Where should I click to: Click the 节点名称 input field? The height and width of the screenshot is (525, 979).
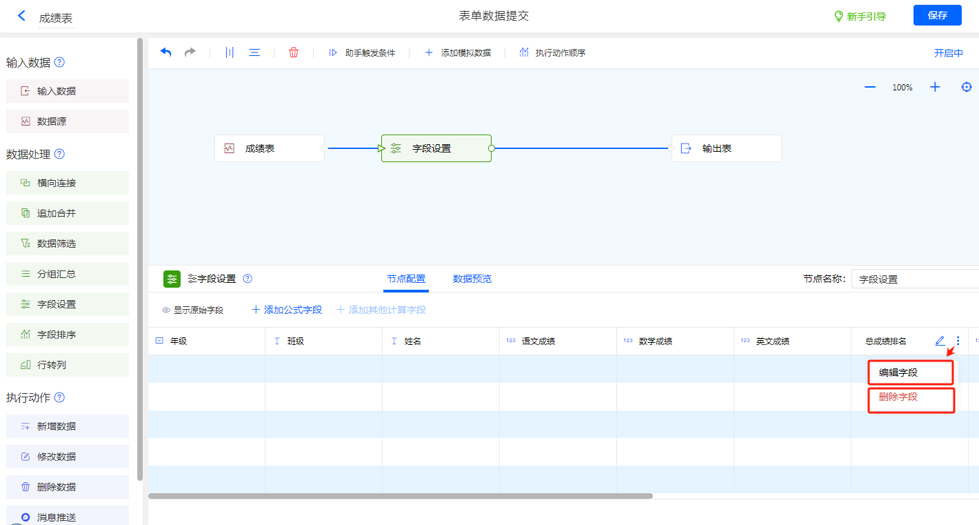[914, 279]
